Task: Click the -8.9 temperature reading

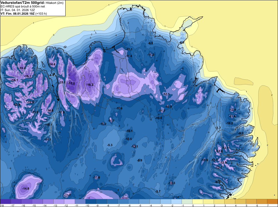Action: 140,160
